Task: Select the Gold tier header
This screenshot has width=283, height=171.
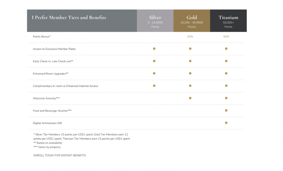Action: coord(192,21)
